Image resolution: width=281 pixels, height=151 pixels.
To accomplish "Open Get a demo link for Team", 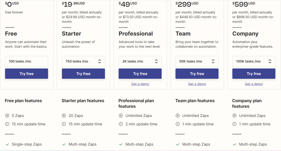I will (x=197, y=84).
